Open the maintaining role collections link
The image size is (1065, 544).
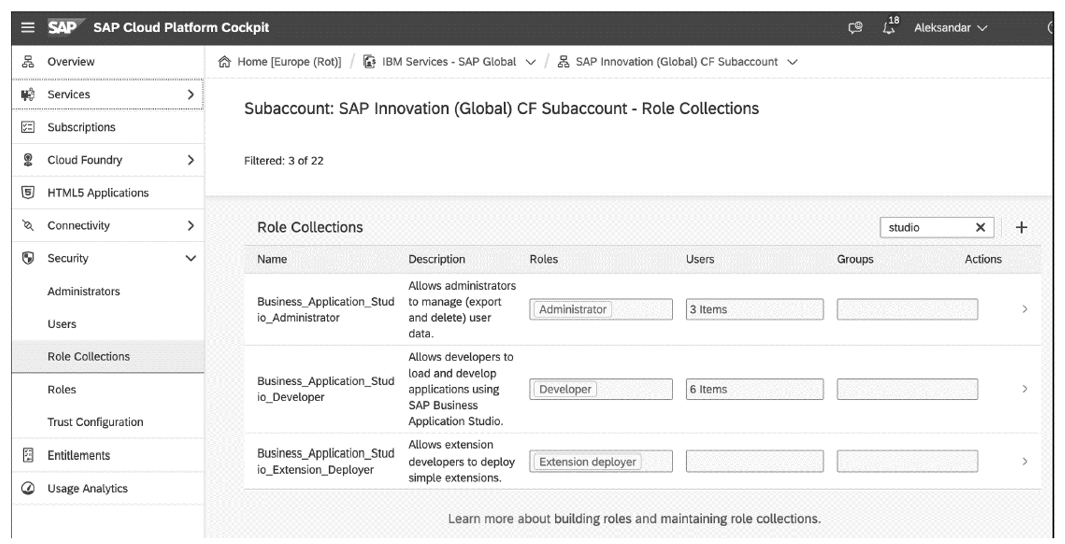click(739, 518)
